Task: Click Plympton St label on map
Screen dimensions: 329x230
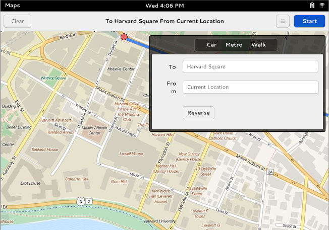Action: pos(164,152)
